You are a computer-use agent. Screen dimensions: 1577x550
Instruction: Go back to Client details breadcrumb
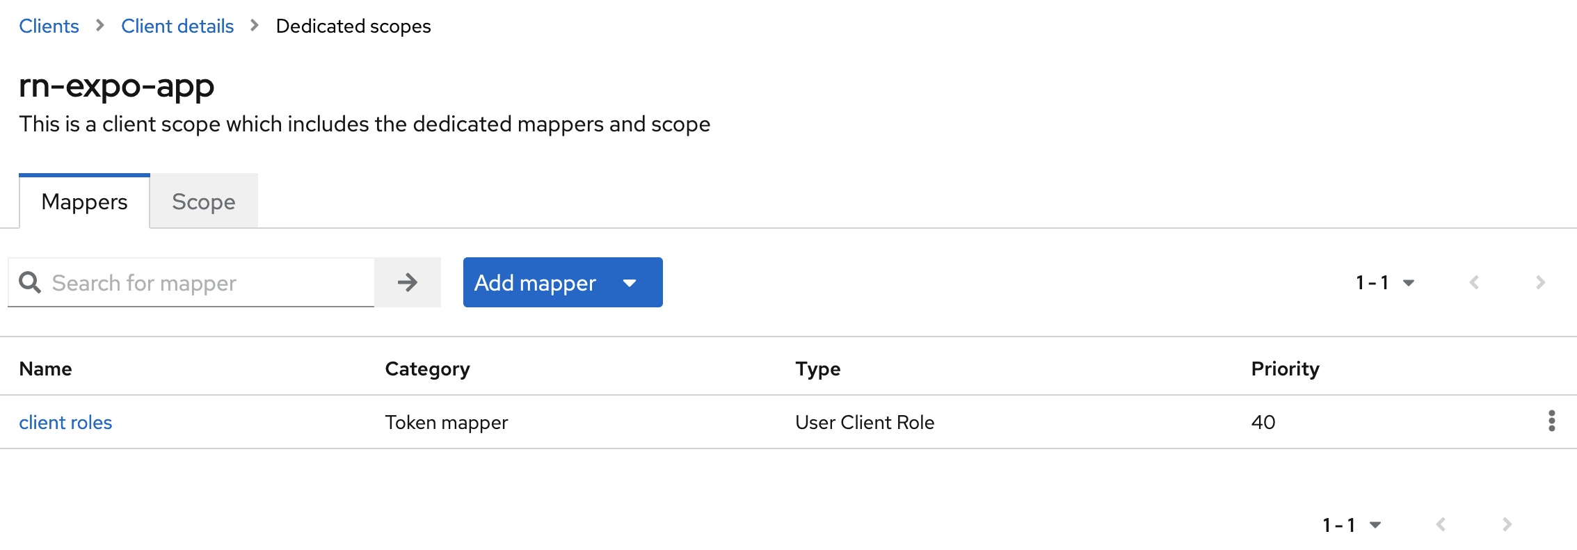(x=177, y=26)
